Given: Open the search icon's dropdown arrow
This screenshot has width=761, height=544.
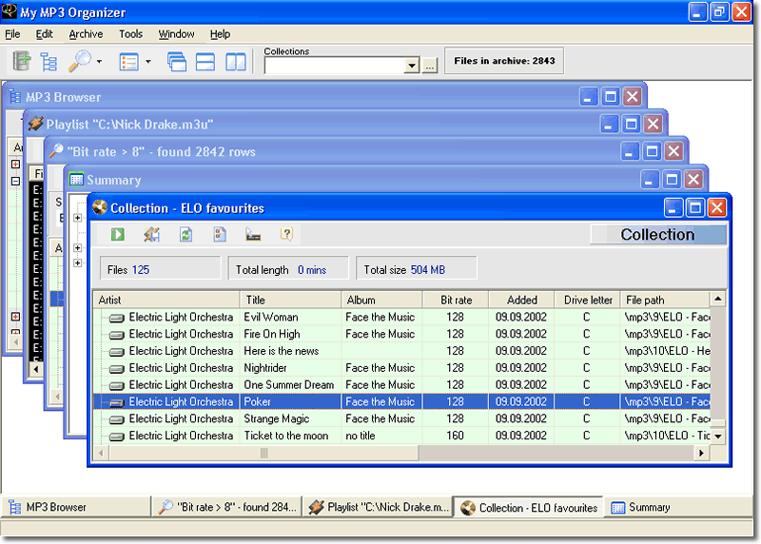Looking at the screenshot, I should click(x=100, y=62).
